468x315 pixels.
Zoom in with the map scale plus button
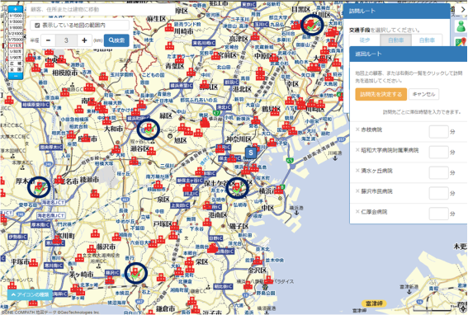pos(16,9)
